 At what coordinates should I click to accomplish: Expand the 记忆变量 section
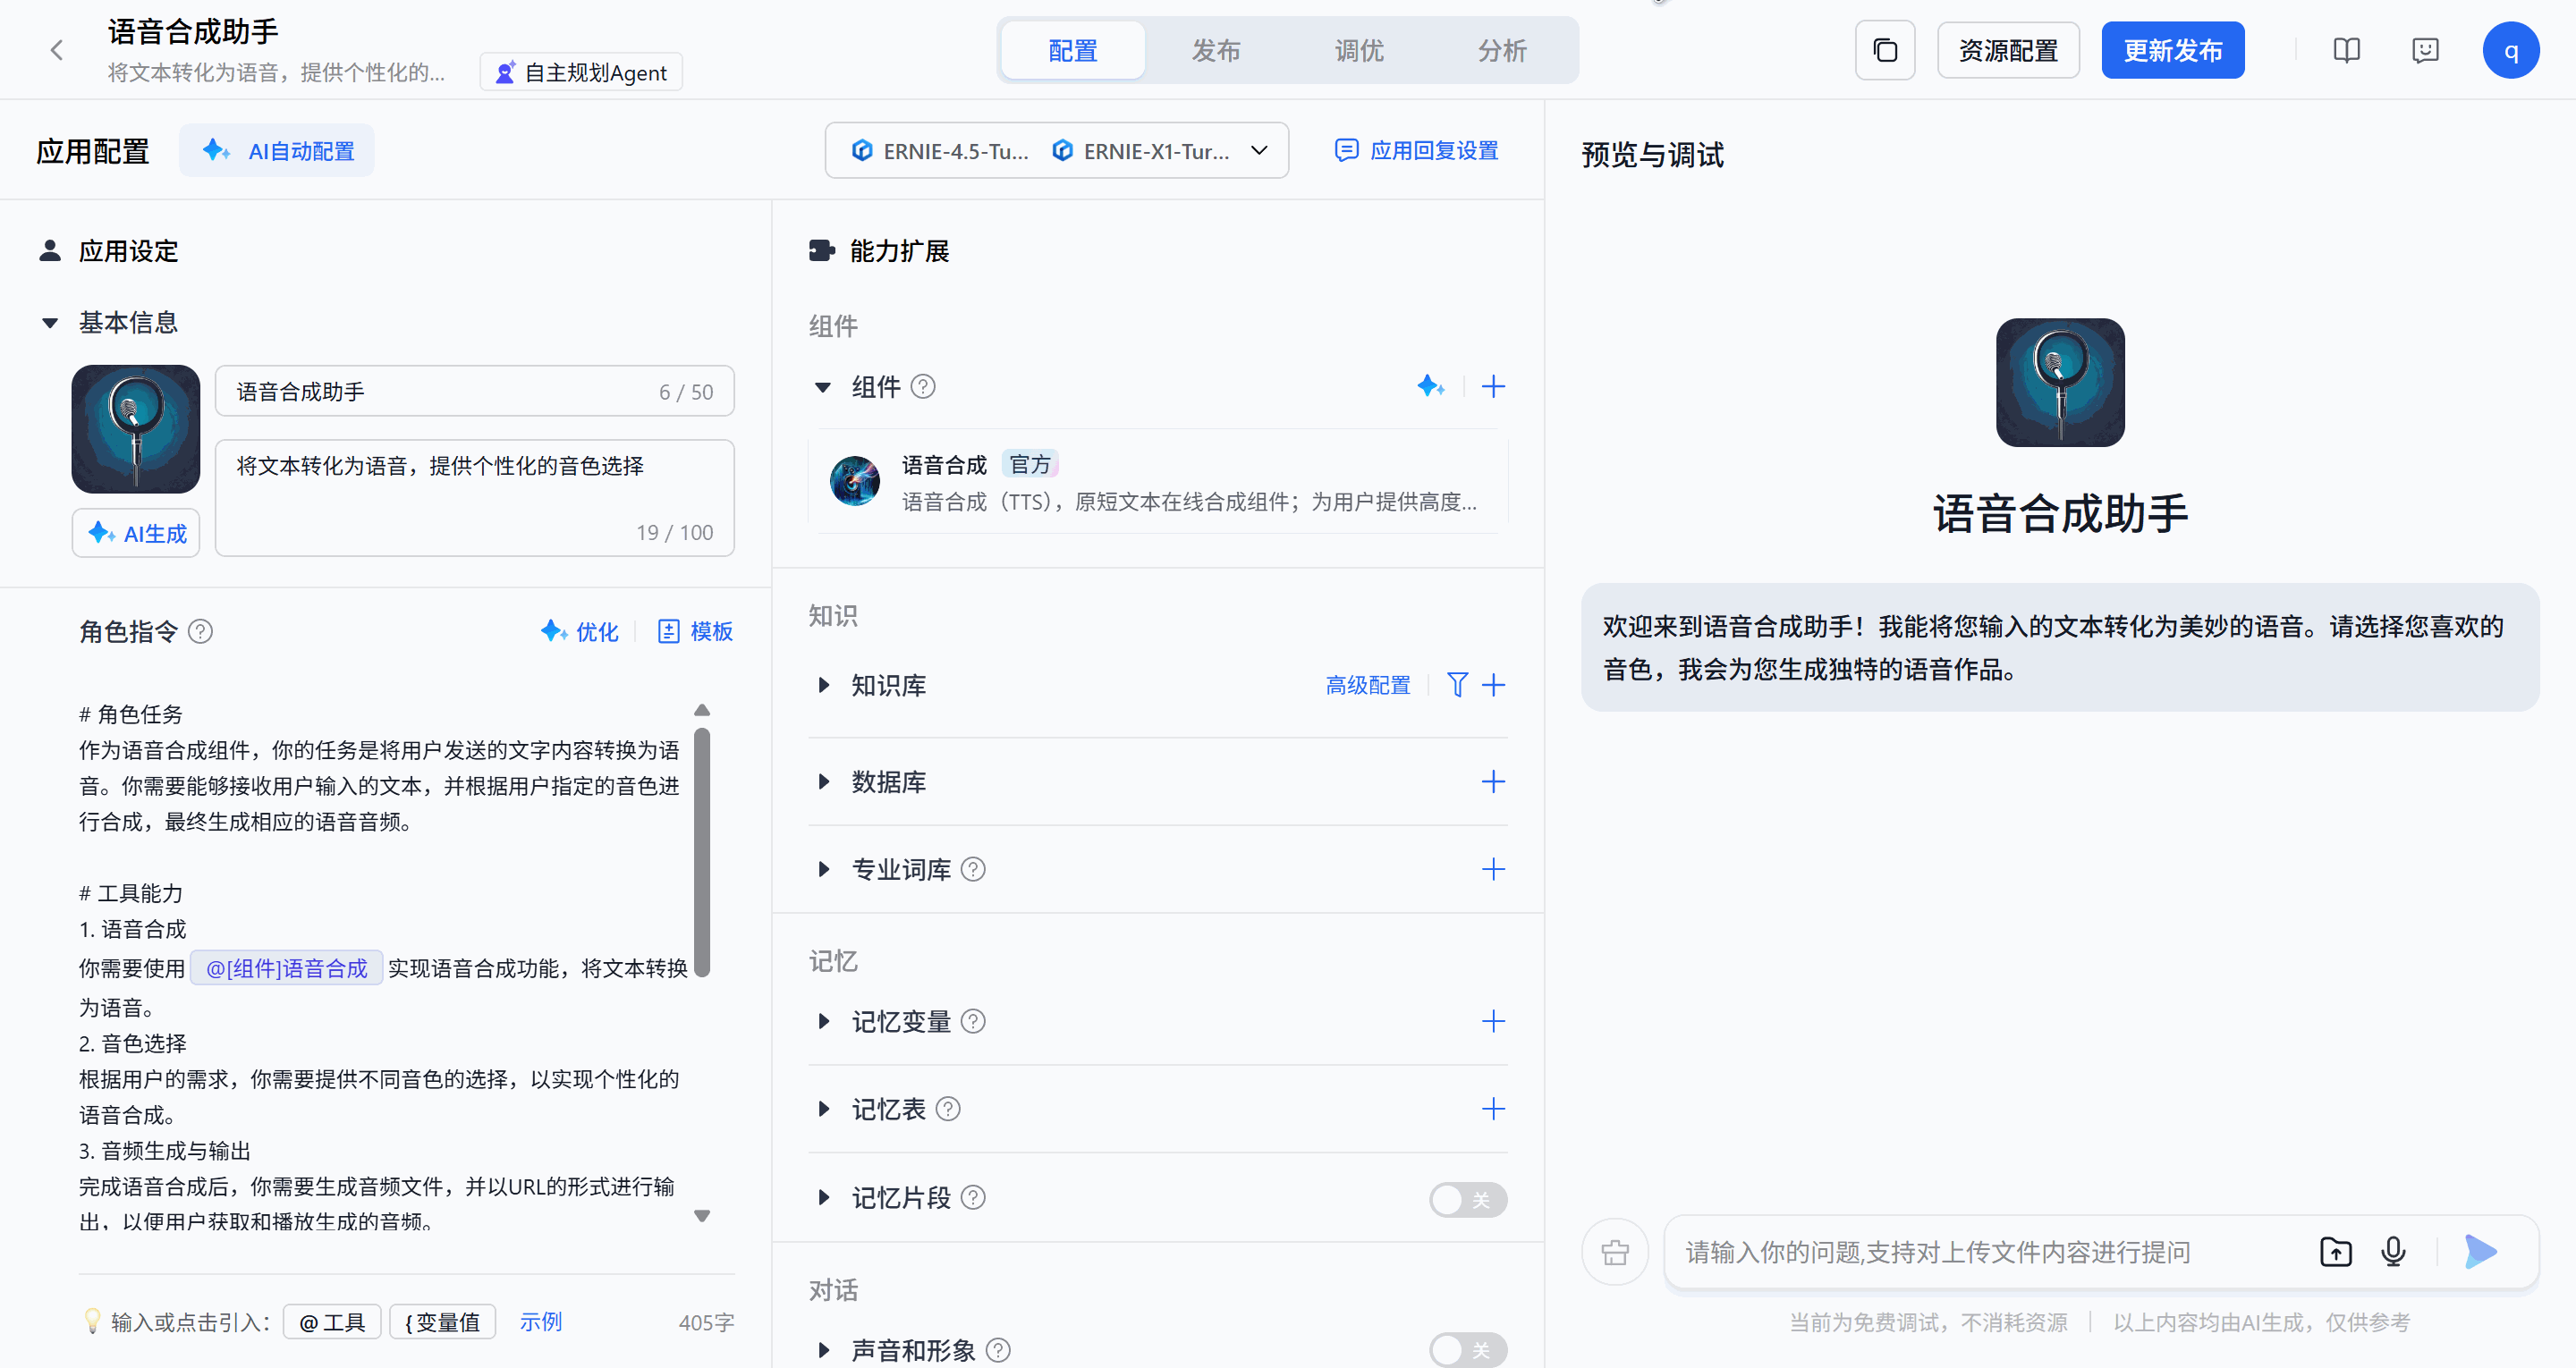[x=823, y=1022]
